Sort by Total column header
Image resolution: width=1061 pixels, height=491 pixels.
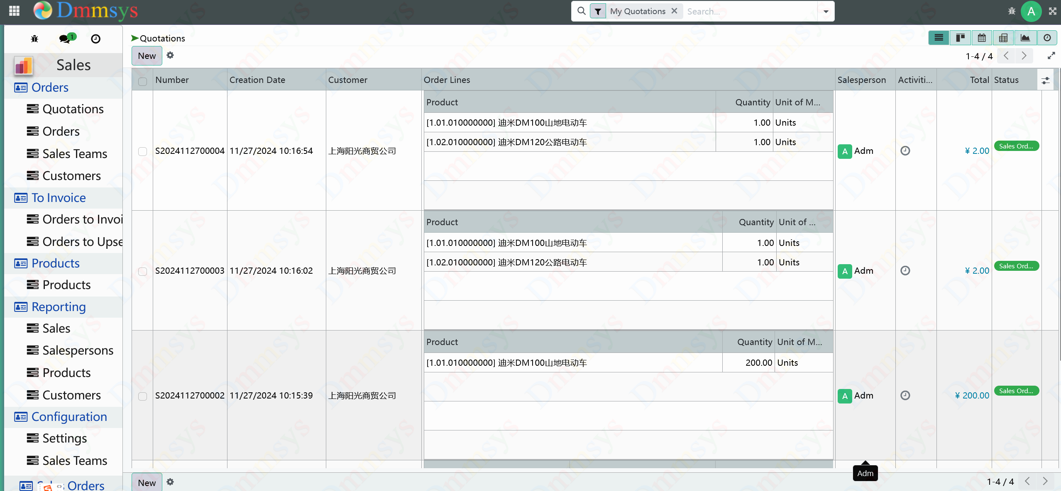click(x=964, y=80)
